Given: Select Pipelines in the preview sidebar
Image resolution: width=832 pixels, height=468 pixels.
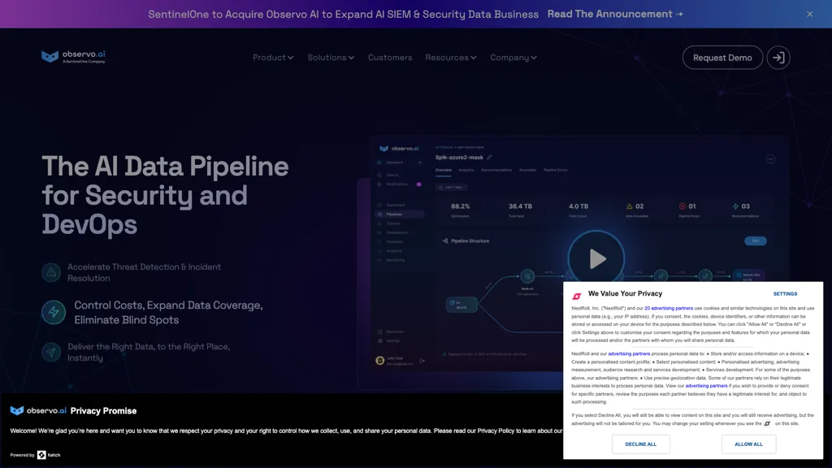Looking at the screenshot, I should pyautogui.click(x=399, y=214).
